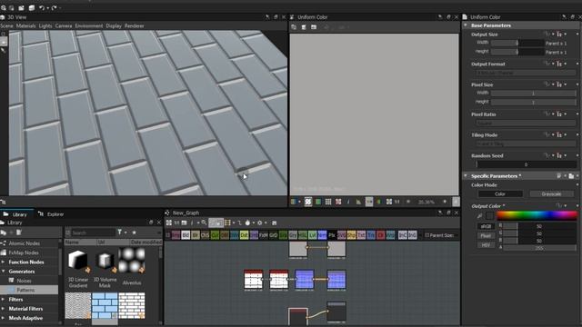Click the magnifier search icon in graph toolbar

click(204, 223)
